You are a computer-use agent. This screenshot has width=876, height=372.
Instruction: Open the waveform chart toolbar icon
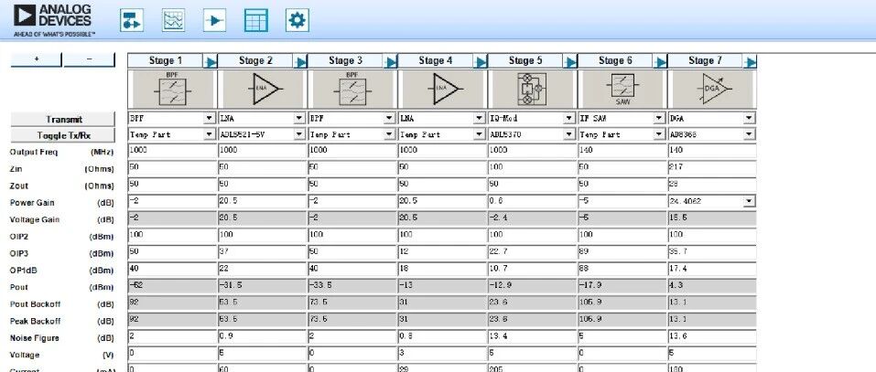click(x=173, y=21)
